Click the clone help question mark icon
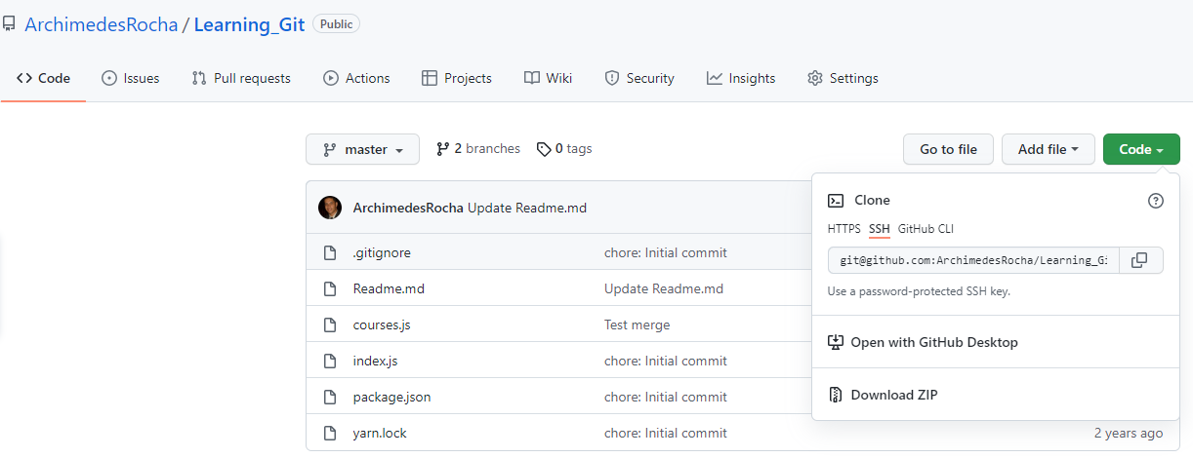This screenshot has height=458, width=1193. click(1155, 201)
